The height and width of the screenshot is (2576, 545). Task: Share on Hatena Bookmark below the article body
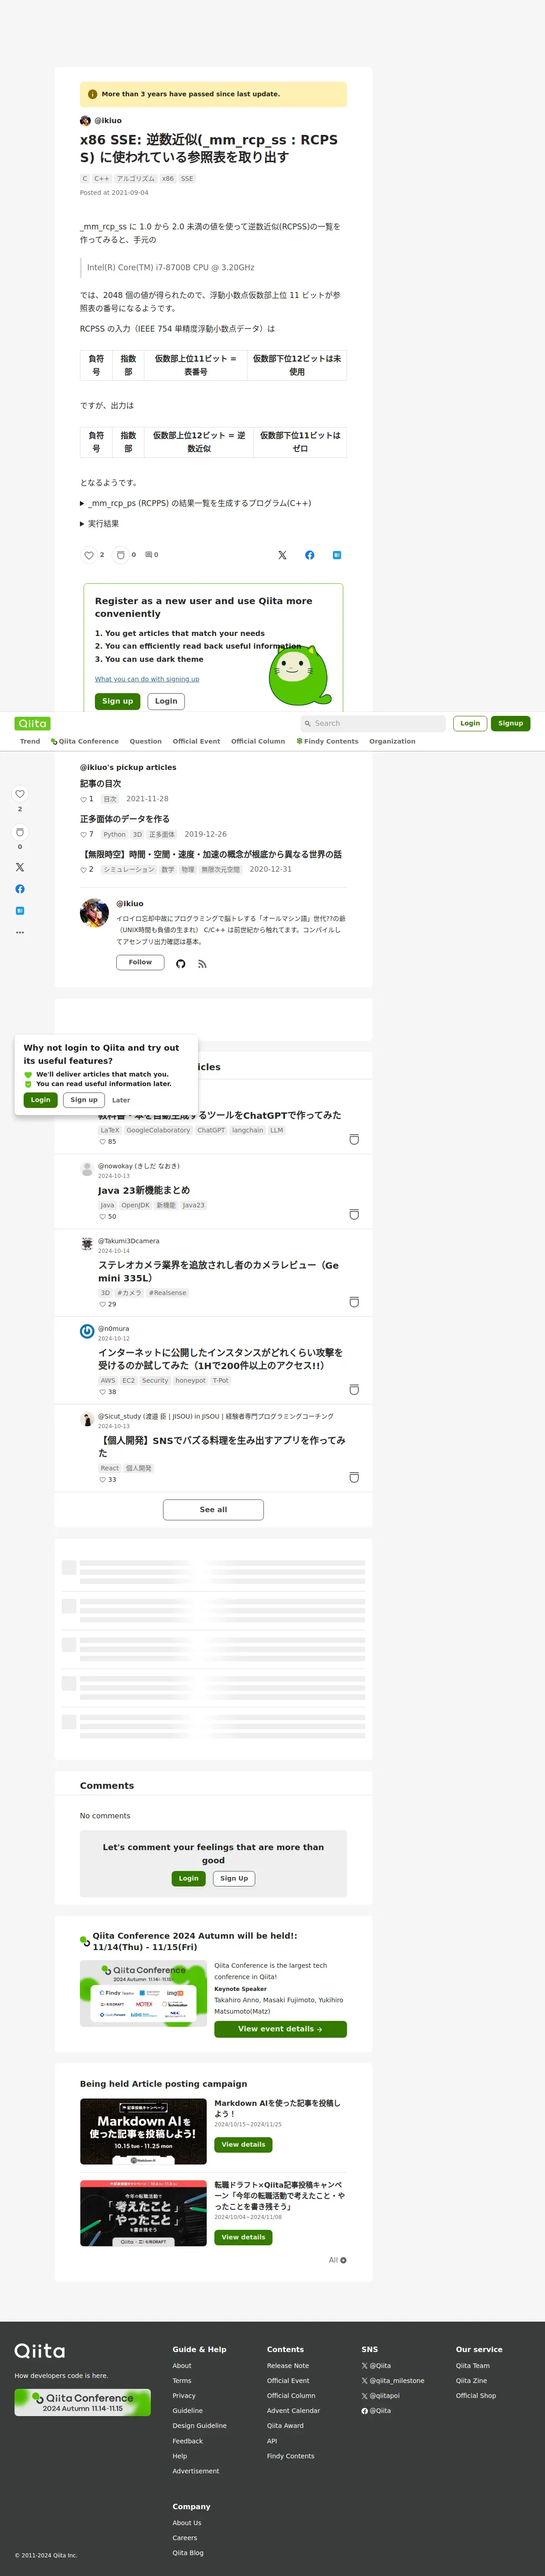pyautogui.click(x=337, y=555)
